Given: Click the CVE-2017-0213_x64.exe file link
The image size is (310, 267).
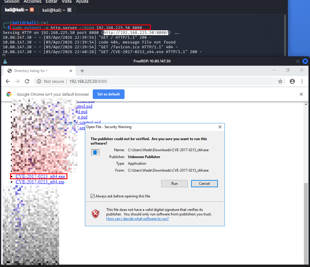Looking at the screenshot, I should point(40,176).
